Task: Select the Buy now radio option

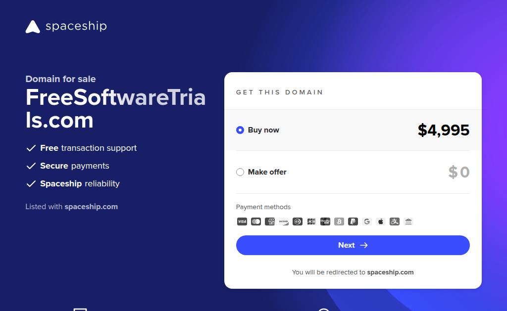Action: tap(240, 130)
